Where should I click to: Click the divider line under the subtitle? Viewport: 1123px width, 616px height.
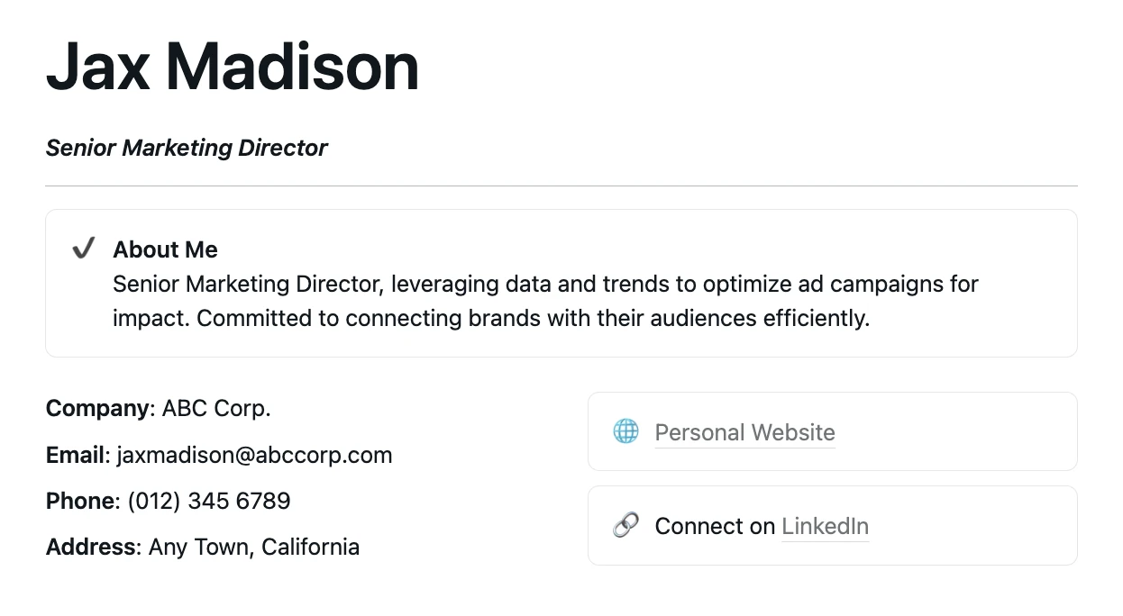click(561, 186)
